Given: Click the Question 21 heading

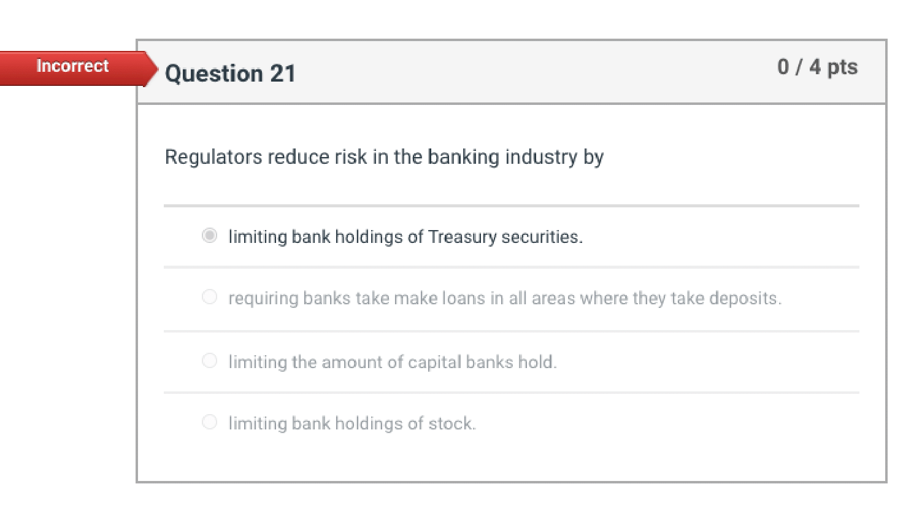Looking at the screenshot, I should point(230,73).
